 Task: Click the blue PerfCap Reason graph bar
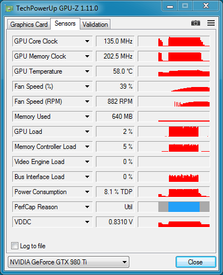click(x=184, y=207)
